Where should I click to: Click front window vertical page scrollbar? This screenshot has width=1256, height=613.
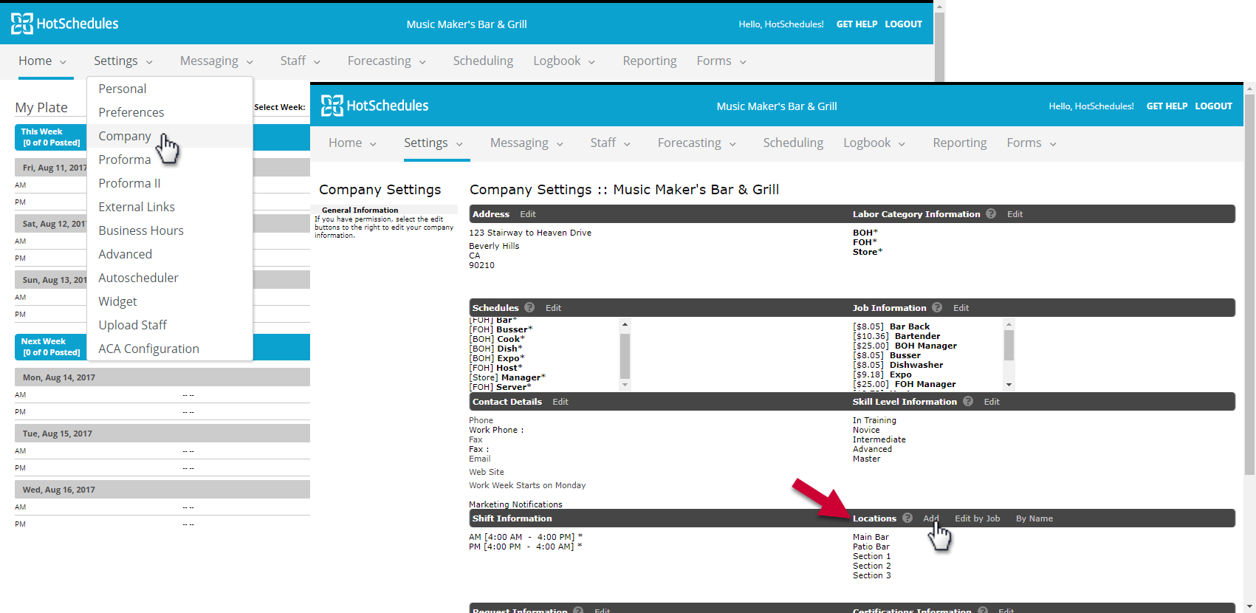click(1249, 284)
